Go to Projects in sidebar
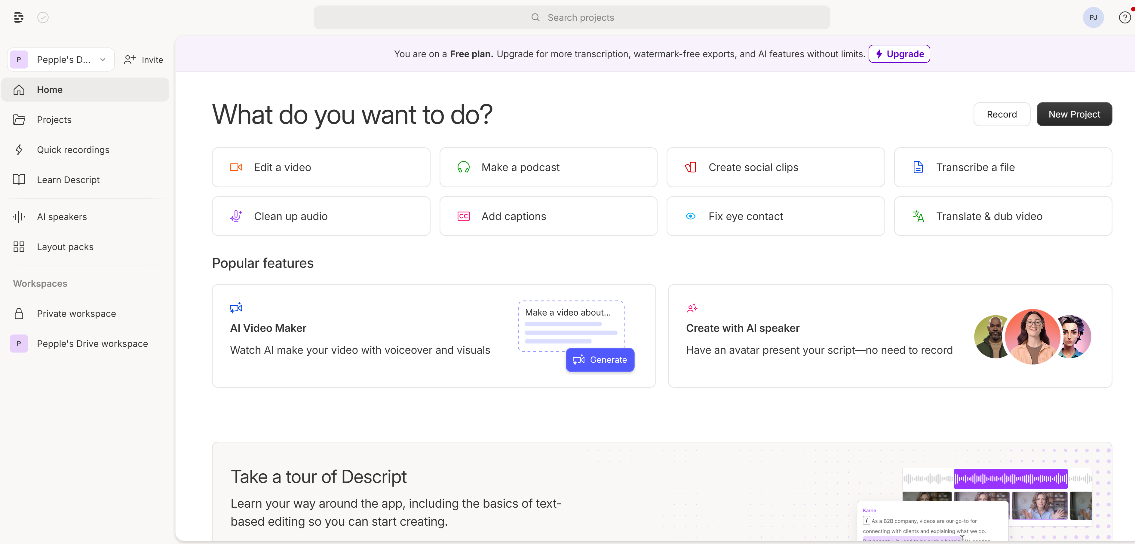Image resolution: width=1135 pixels, height=544 pixels. click(x=54, y=120)
